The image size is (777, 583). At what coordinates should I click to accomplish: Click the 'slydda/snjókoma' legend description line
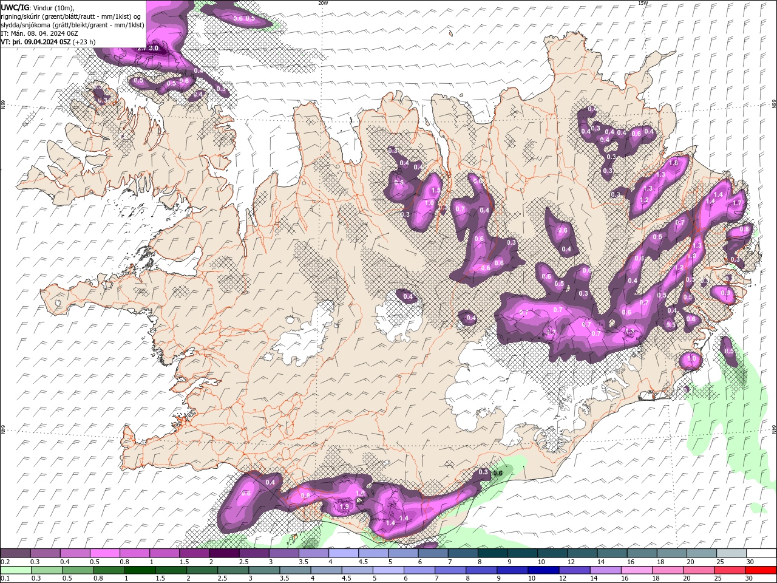73,25
